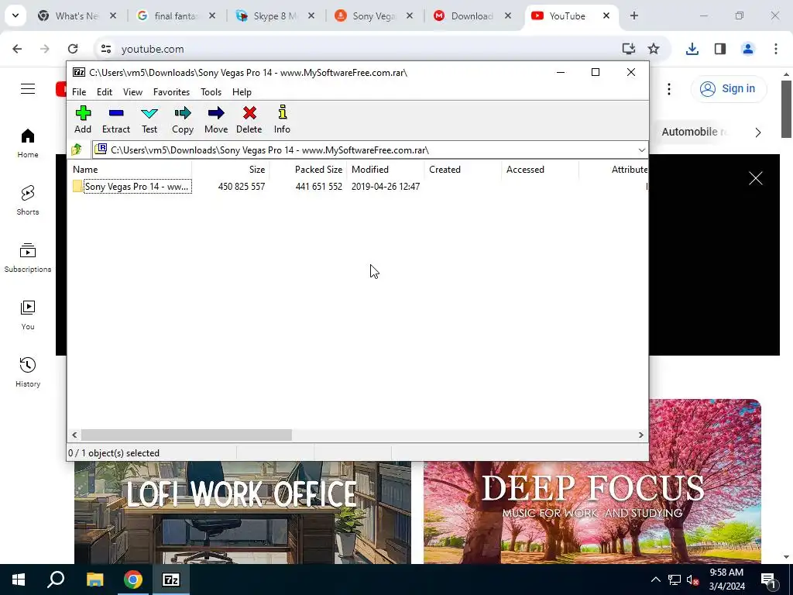Open the Info toolbar icon
The width and height of the screenshot is (793, 595).
tap(282, 119)
